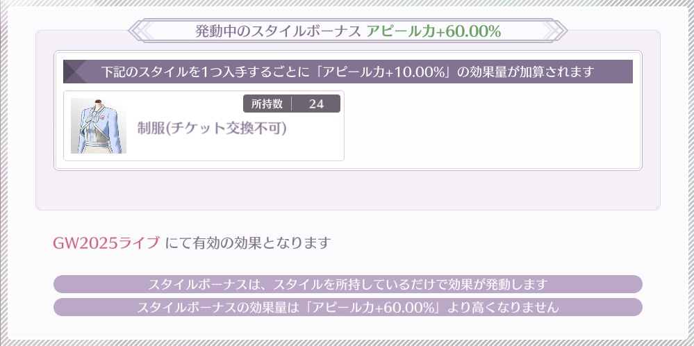
Task: Select the 制服(チケット交換不可) style name
Action: pyautogui.click(x=212, y=129)
